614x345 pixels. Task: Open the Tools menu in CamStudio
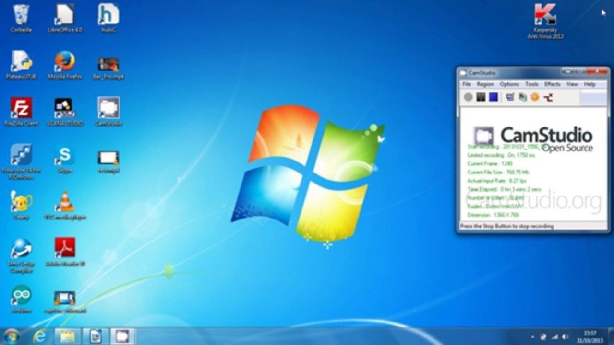point(531,84)
